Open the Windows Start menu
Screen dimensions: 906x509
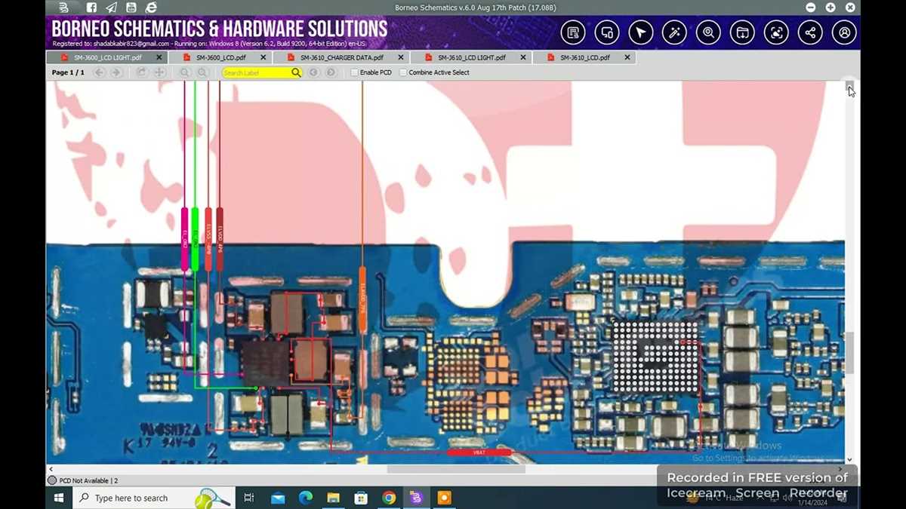click(x=58, y=498)
